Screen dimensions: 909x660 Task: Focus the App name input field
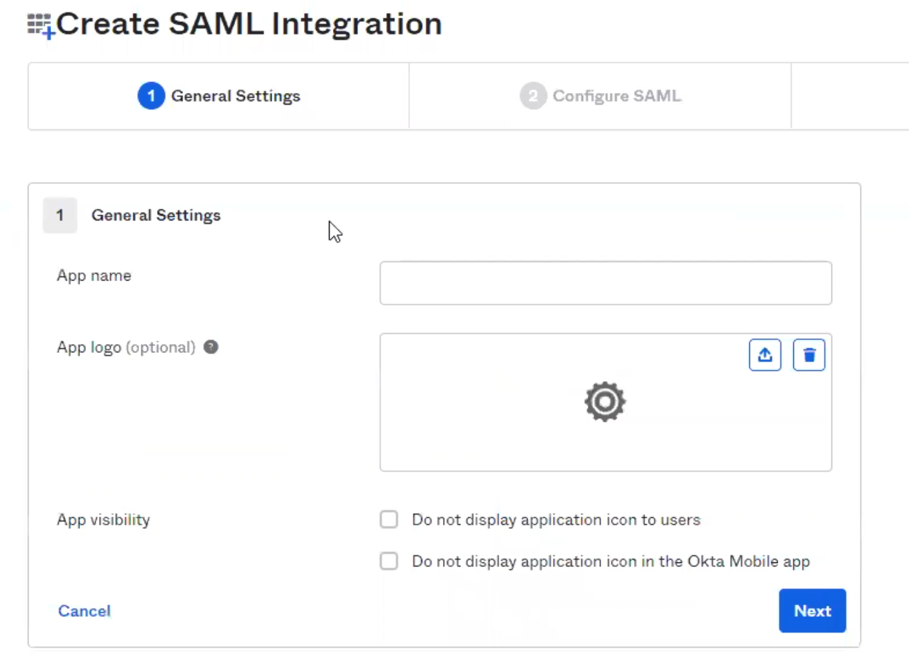pos(606,283)
